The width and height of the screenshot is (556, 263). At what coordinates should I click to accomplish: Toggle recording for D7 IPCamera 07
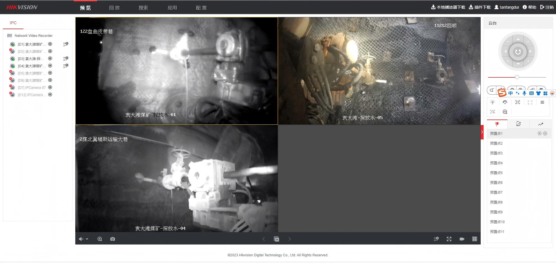click(50, 87)
